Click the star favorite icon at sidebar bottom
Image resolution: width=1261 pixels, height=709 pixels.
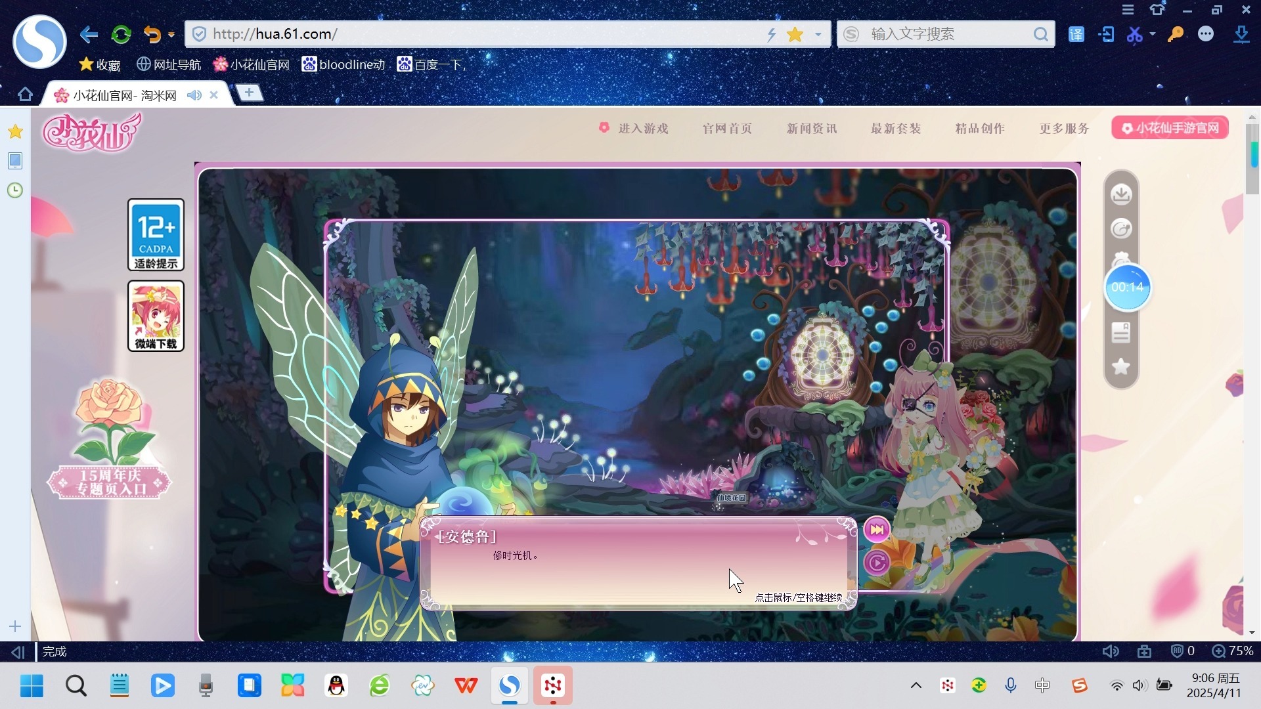(x=1120, y=367)
